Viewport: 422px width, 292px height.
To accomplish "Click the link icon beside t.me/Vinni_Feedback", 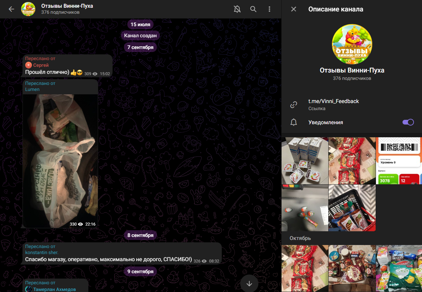I will click(x=294, y=105).
